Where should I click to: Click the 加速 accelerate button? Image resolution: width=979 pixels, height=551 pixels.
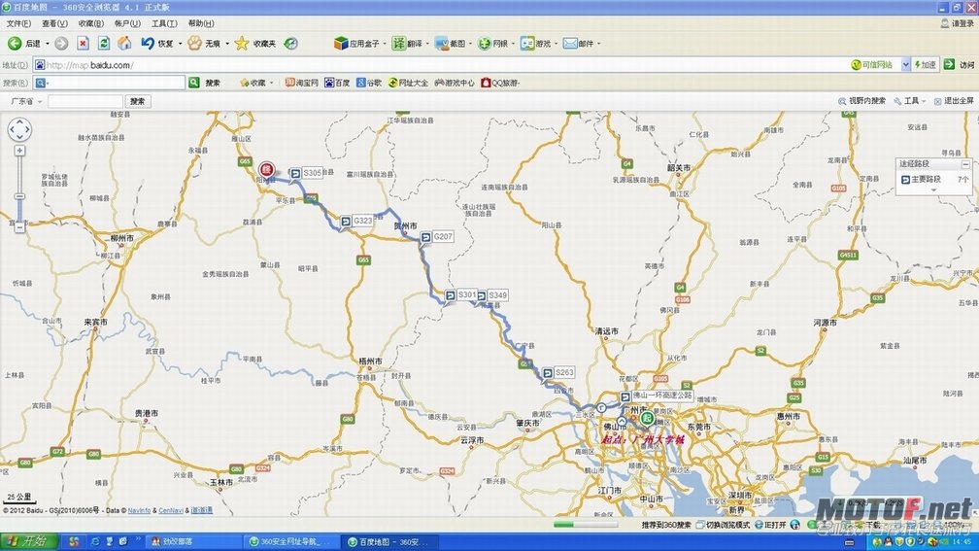click(x=926, y=64)
